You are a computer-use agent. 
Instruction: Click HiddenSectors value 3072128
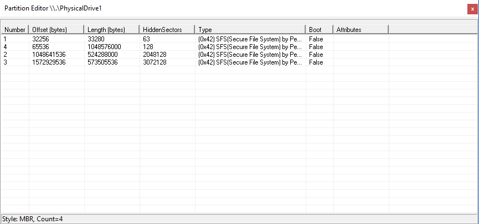coord(154,62)
